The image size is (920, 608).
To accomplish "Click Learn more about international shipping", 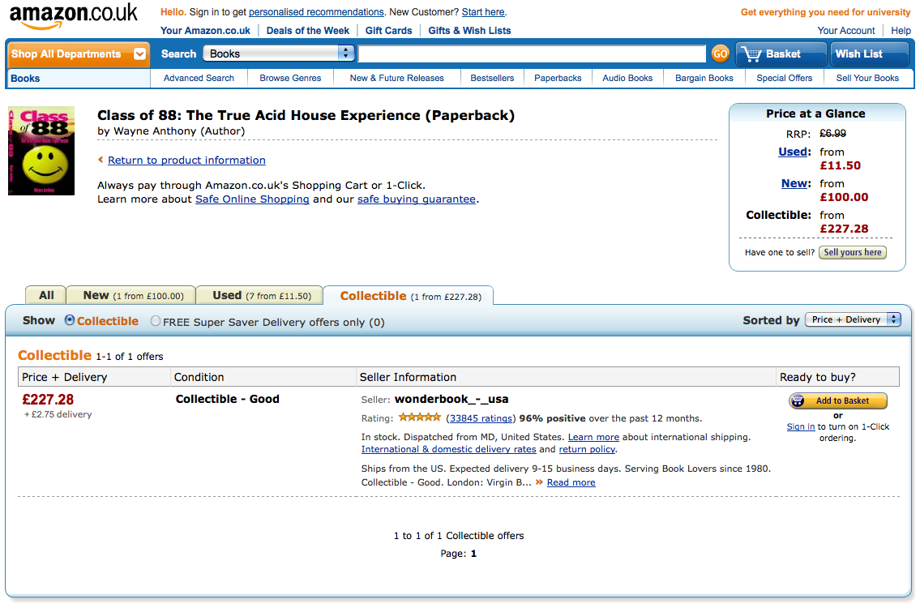I will click(594, 437).
